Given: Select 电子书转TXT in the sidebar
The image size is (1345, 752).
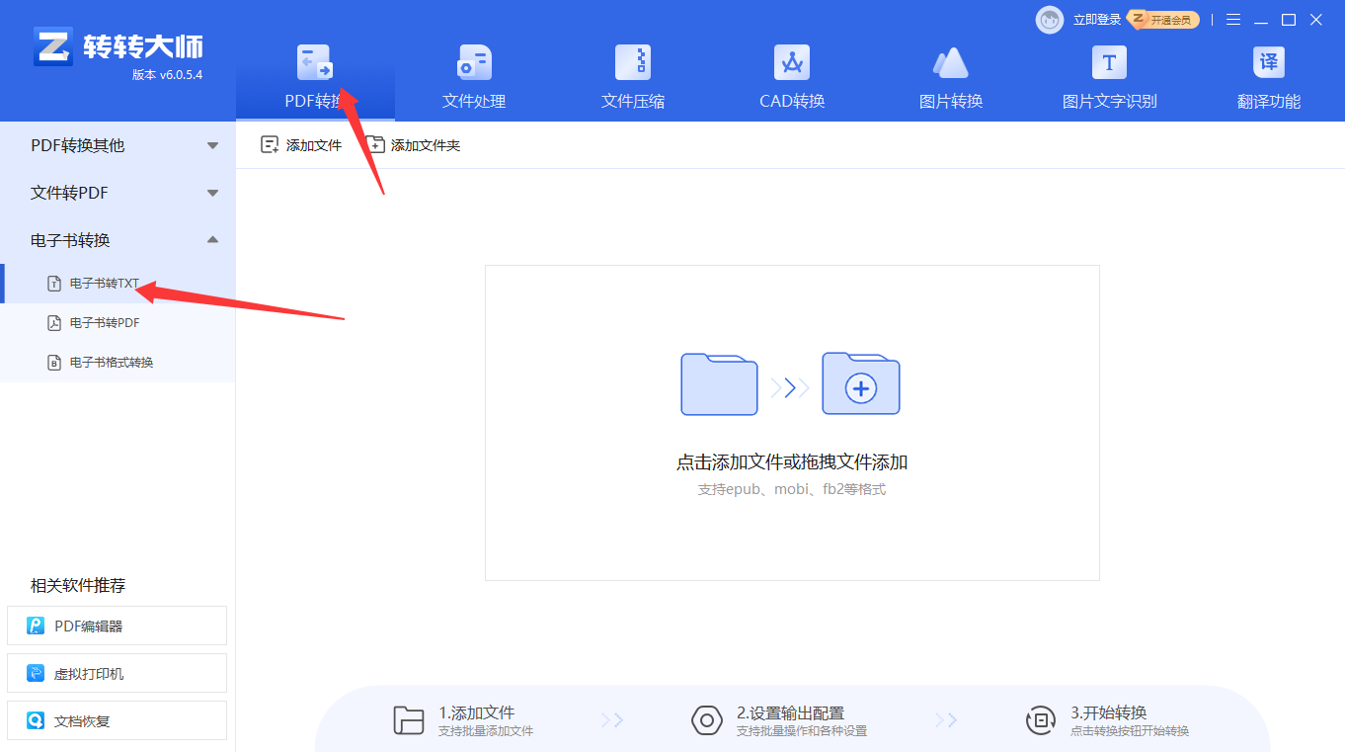Looking at the screenshot, I should coord(118,284).
